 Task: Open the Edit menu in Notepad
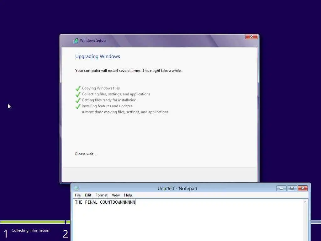pos(88,195)
